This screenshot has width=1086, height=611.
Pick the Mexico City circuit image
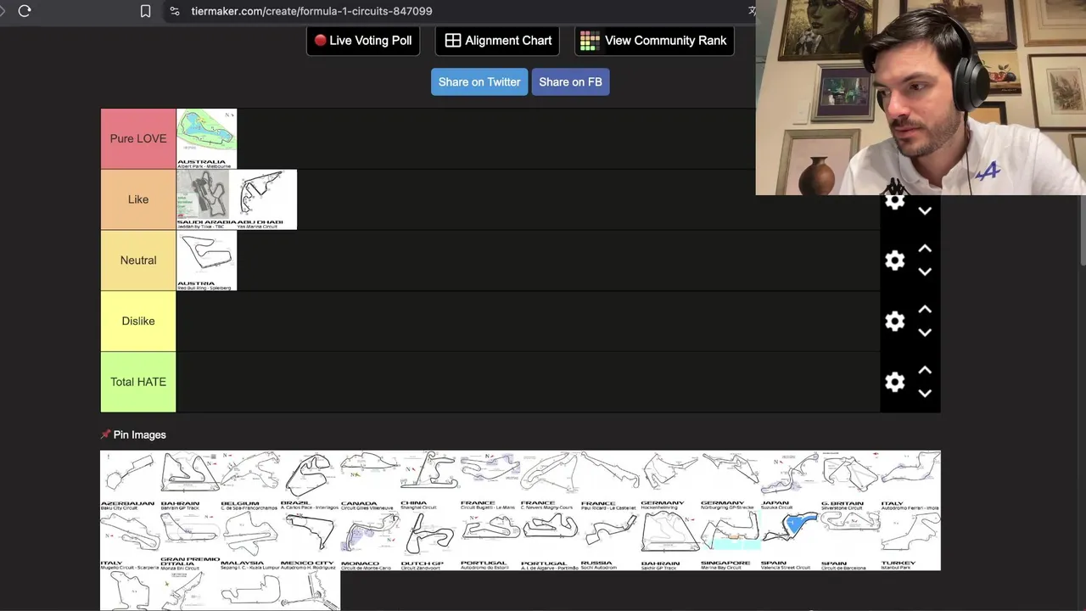coord(311,541)
